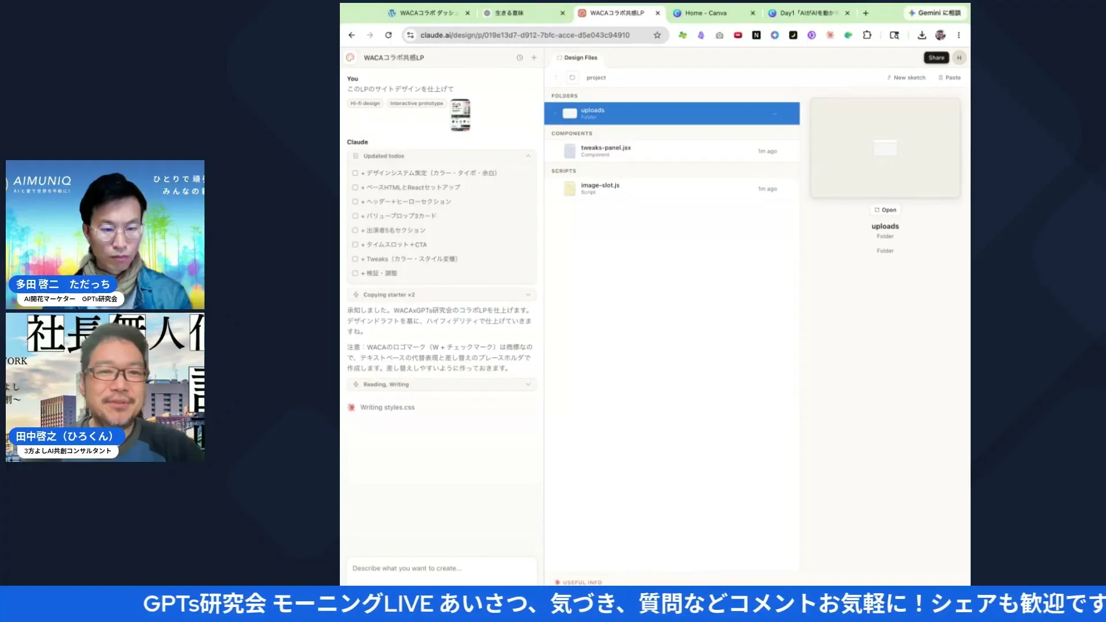This screenshot has width=1106, height=622.
Task: Collapse the Updated todos section
Action: 528,156
